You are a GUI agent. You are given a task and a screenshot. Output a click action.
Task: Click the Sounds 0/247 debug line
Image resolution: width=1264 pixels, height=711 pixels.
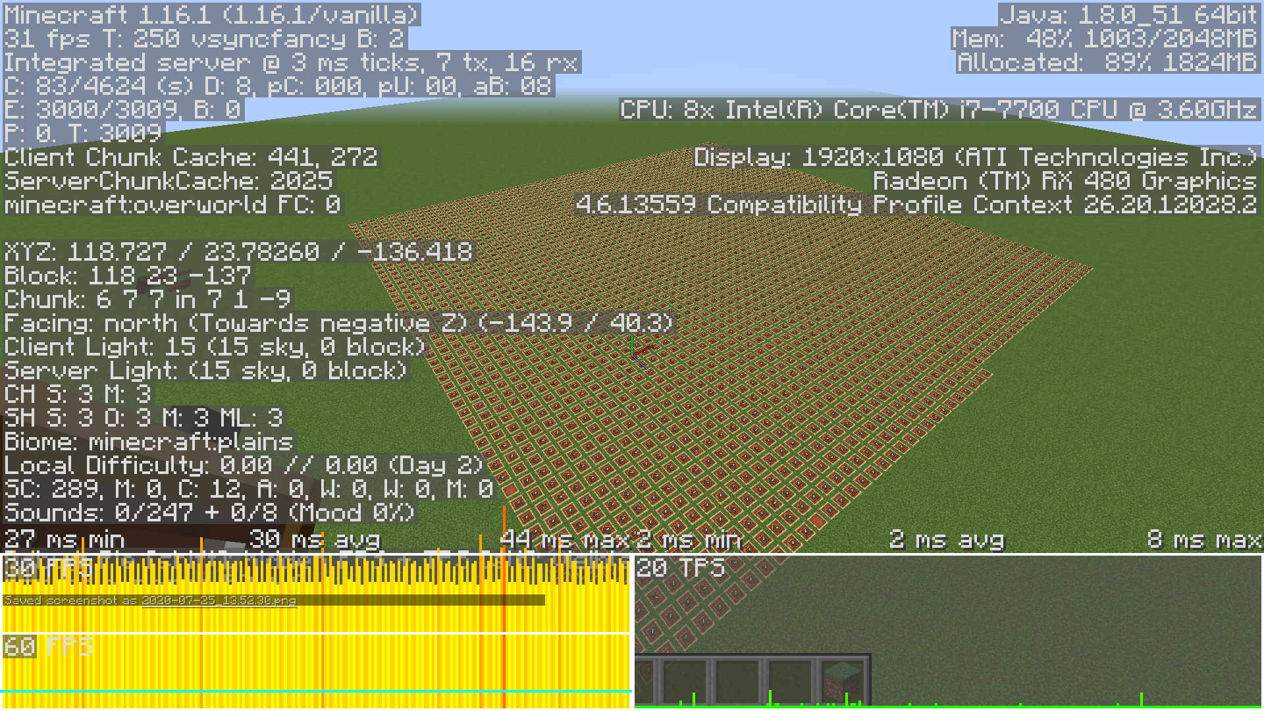[210, 512]
